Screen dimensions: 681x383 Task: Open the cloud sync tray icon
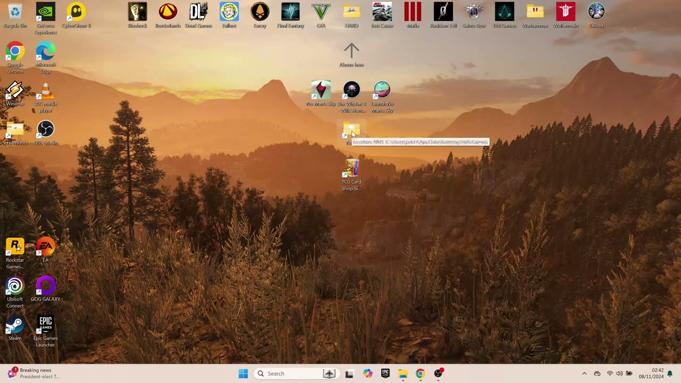click(x=597, y=373)
